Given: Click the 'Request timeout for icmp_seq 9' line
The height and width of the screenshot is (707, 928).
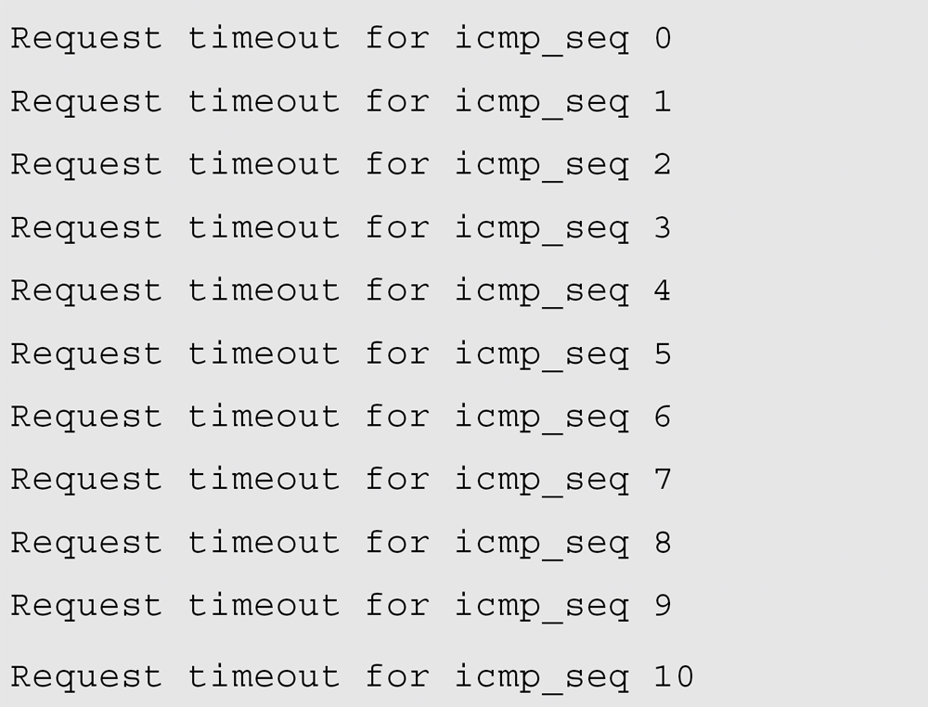Looking at the screenshot, I should [341, 608].
